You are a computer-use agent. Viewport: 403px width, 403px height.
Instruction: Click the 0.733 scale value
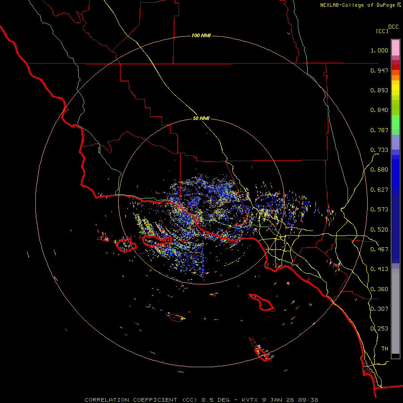tap(379, 150)
